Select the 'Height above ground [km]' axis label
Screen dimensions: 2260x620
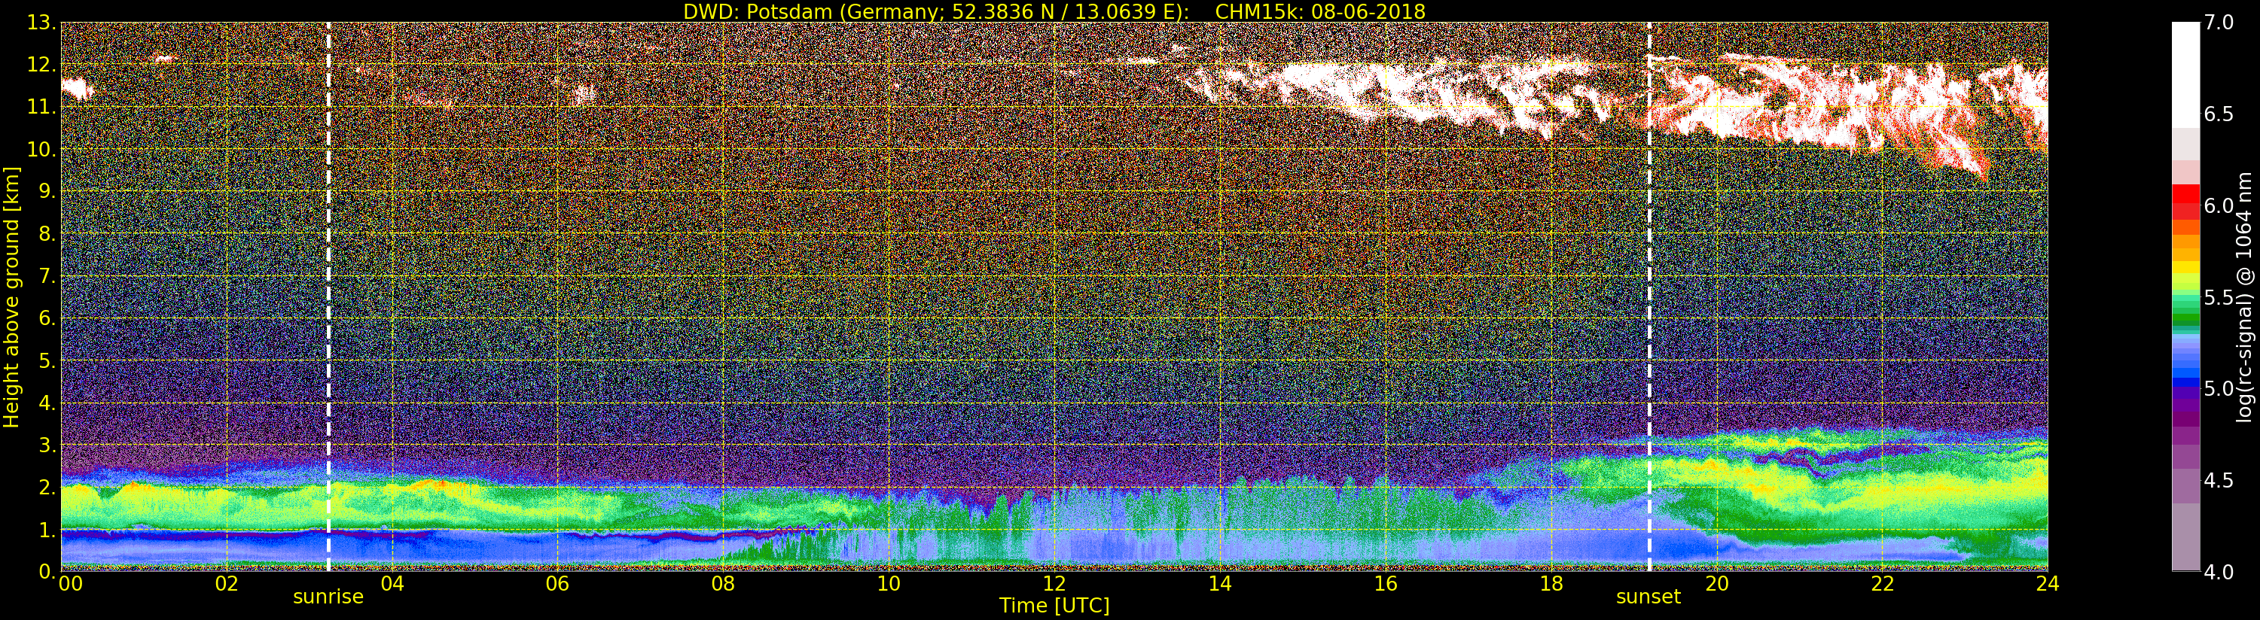11,297
